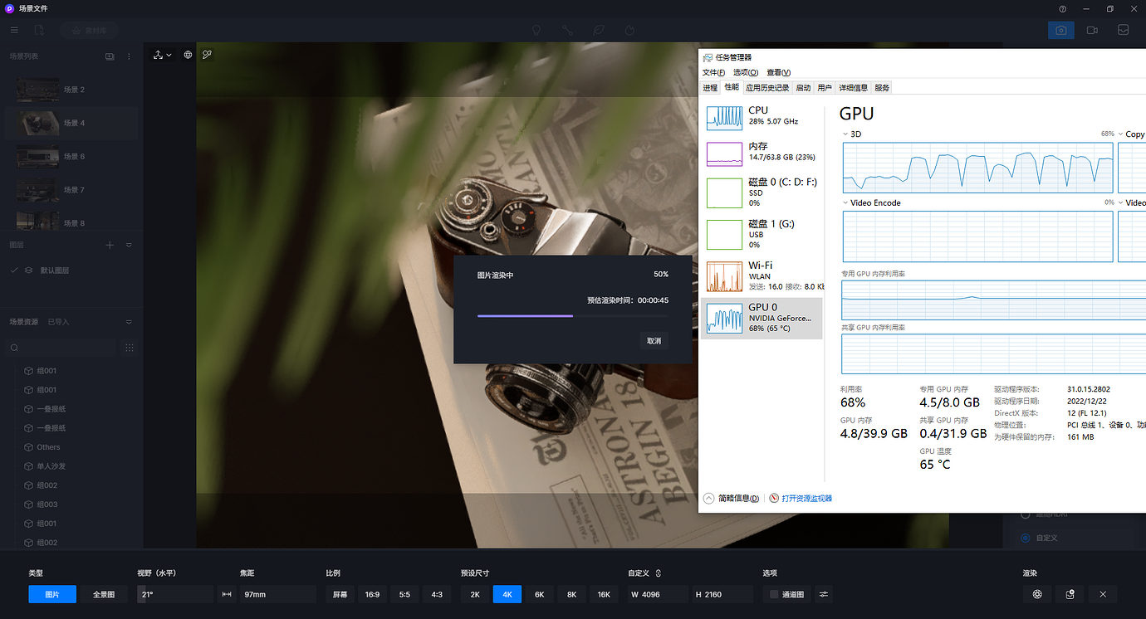1146x619 pixels.
Task: Switch to the 进程 tab in Task Manager
Action: (x=710, y=88)
